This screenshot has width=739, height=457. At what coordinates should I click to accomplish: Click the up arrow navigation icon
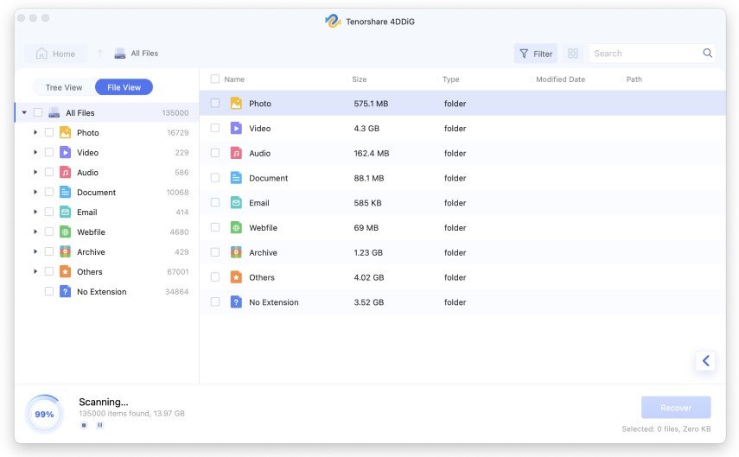(x=100, y=54)
